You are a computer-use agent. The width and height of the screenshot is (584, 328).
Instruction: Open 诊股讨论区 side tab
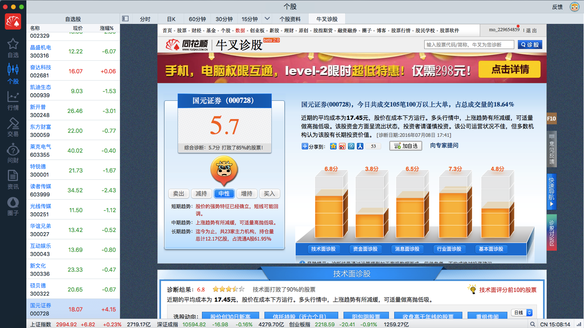pyautogui.click(x=552, y=232)
